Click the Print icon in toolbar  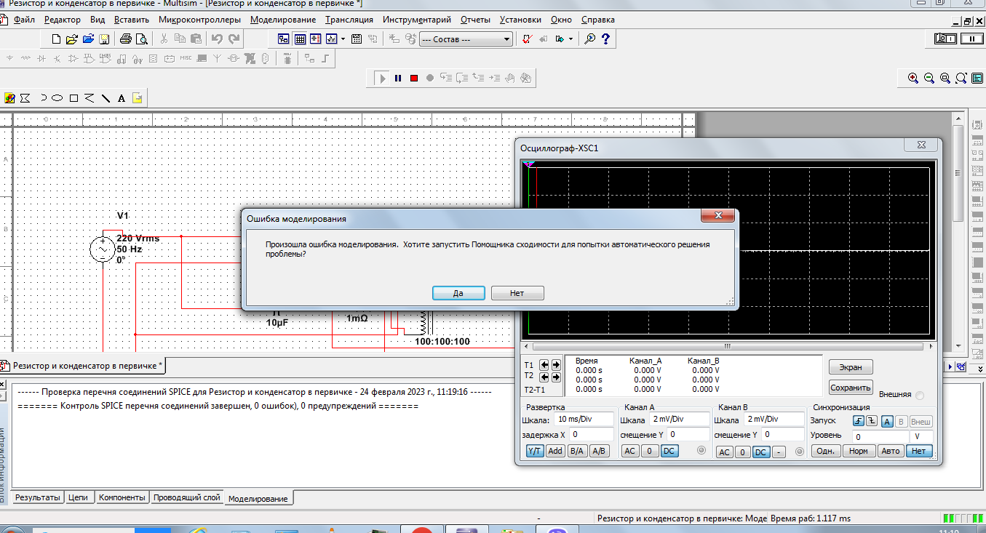pyautogui.click(x=125, y=39)
